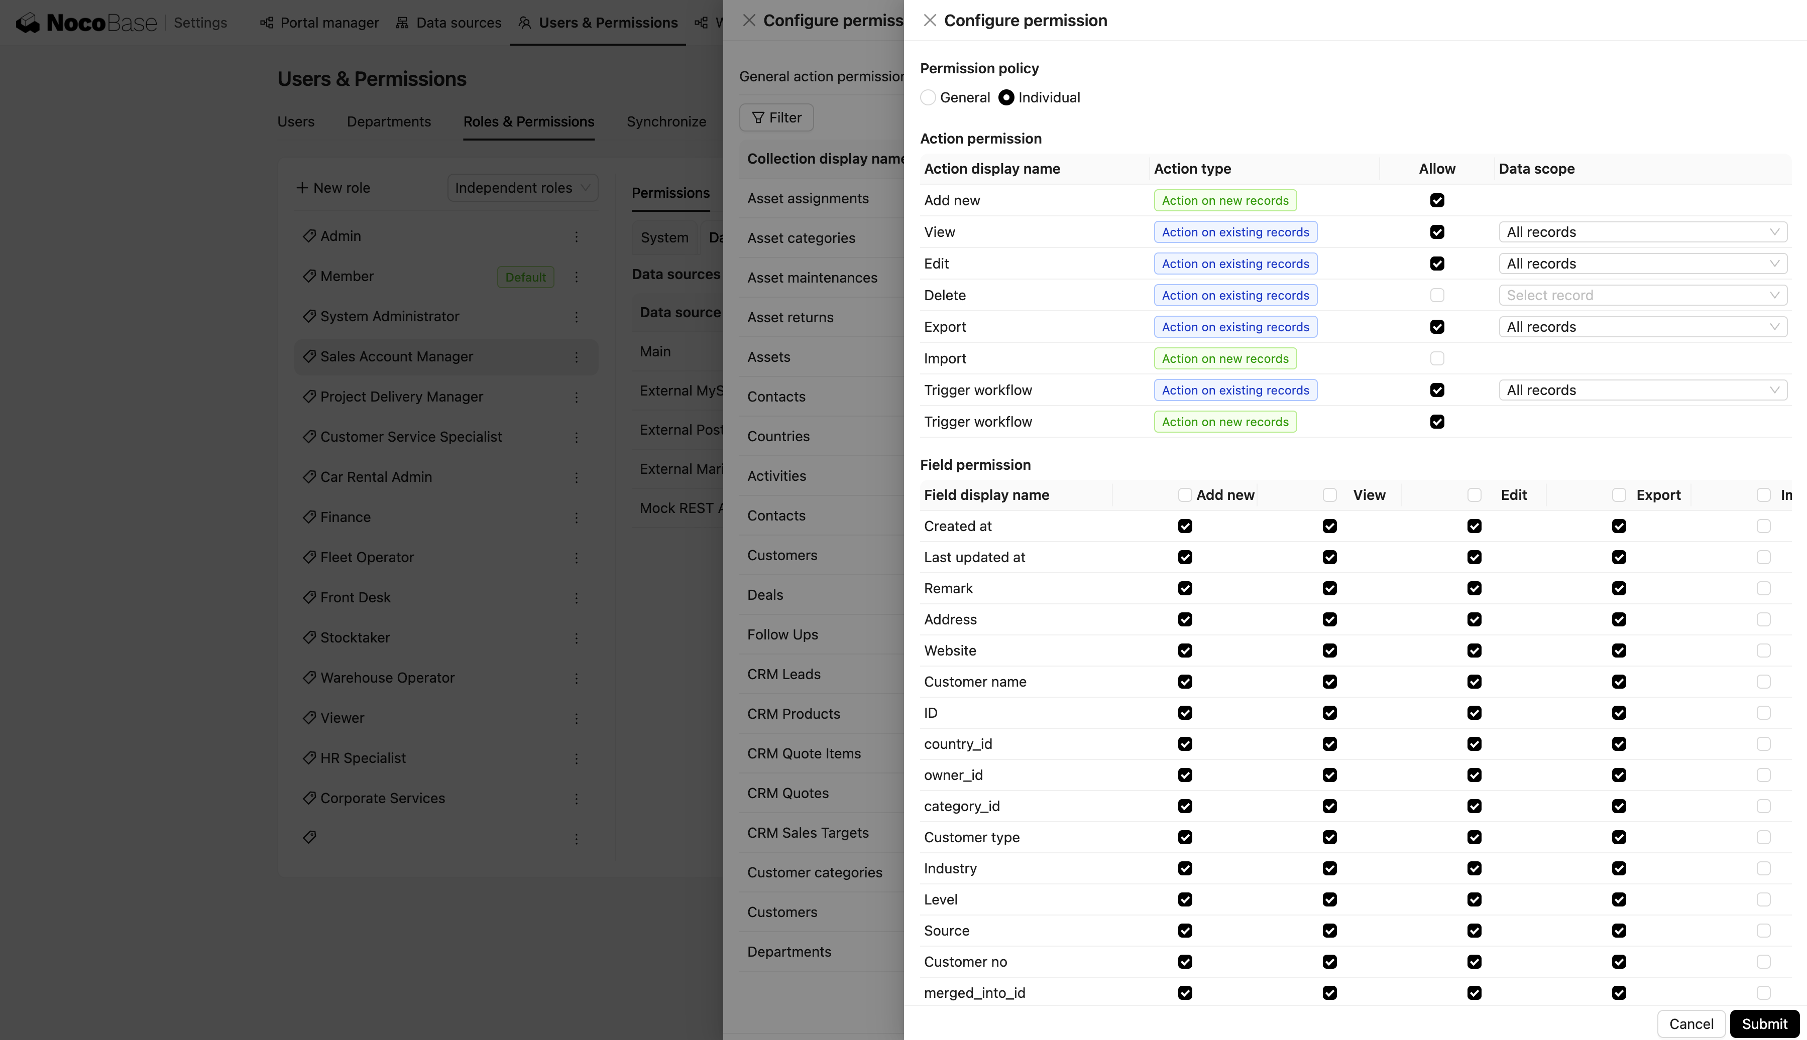
Task: Uncheck Add new for Created at field
Action: pyautogui.click(x=1185, y=527)
